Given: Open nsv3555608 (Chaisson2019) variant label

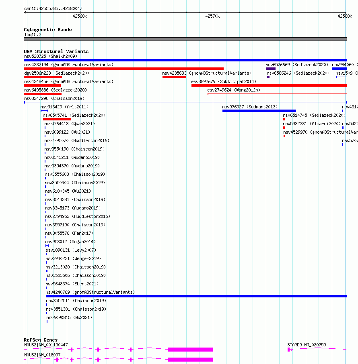Looking at the screenshot, I should click(75, 174).
